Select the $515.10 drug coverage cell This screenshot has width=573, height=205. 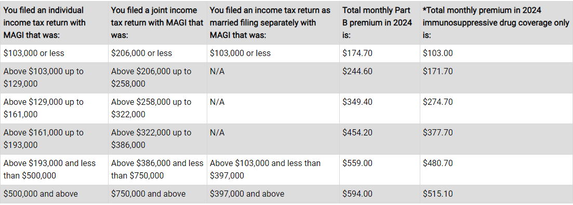[x=496, y=194]
